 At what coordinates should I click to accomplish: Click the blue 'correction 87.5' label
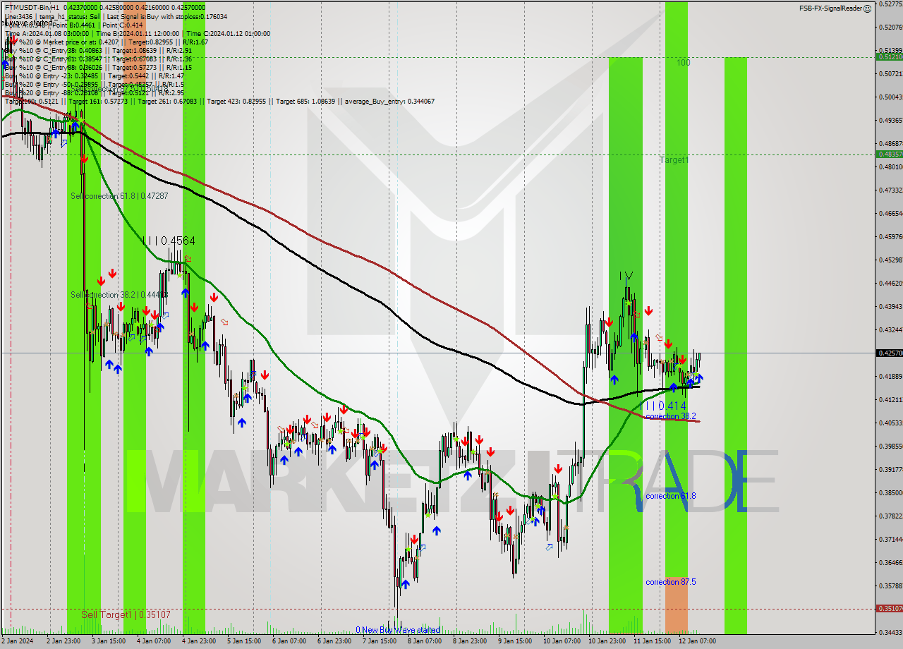[671, 582]
